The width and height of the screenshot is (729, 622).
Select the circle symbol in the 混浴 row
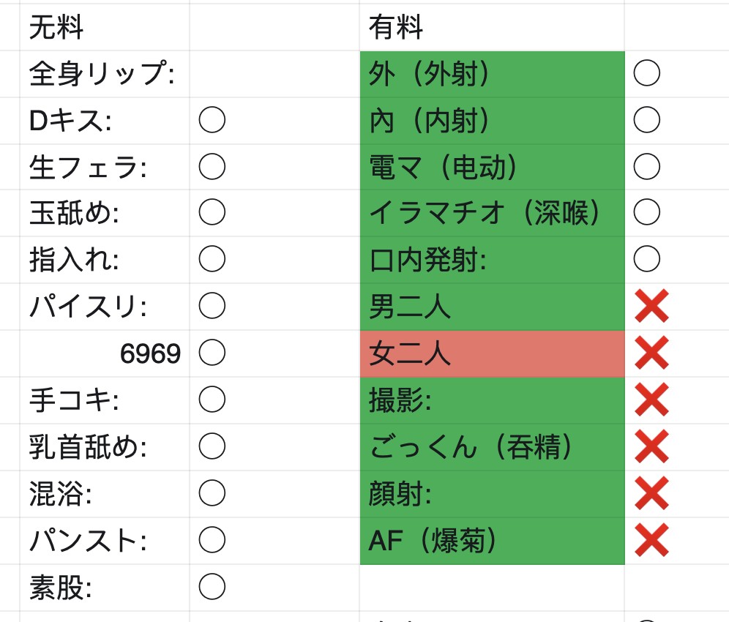tap(212, 492)
